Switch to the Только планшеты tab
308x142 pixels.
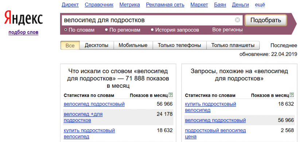pos(233,45)
